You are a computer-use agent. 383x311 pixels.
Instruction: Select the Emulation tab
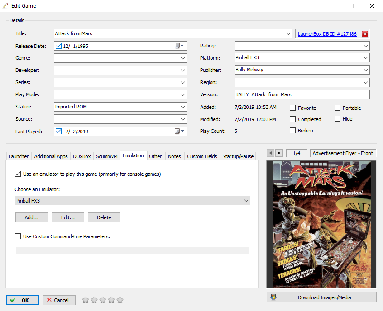click(134, 155)
